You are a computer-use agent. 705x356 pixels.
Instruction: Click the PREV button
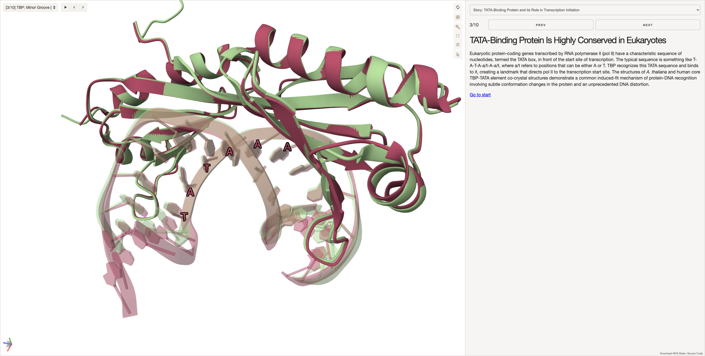[x=541, y=25]
